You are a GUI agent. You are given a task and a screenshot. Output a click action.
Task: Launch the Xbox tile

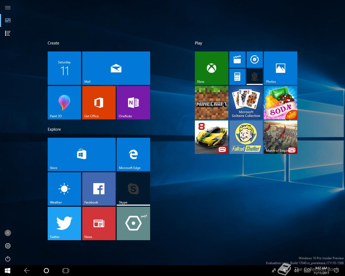point(212,68)
